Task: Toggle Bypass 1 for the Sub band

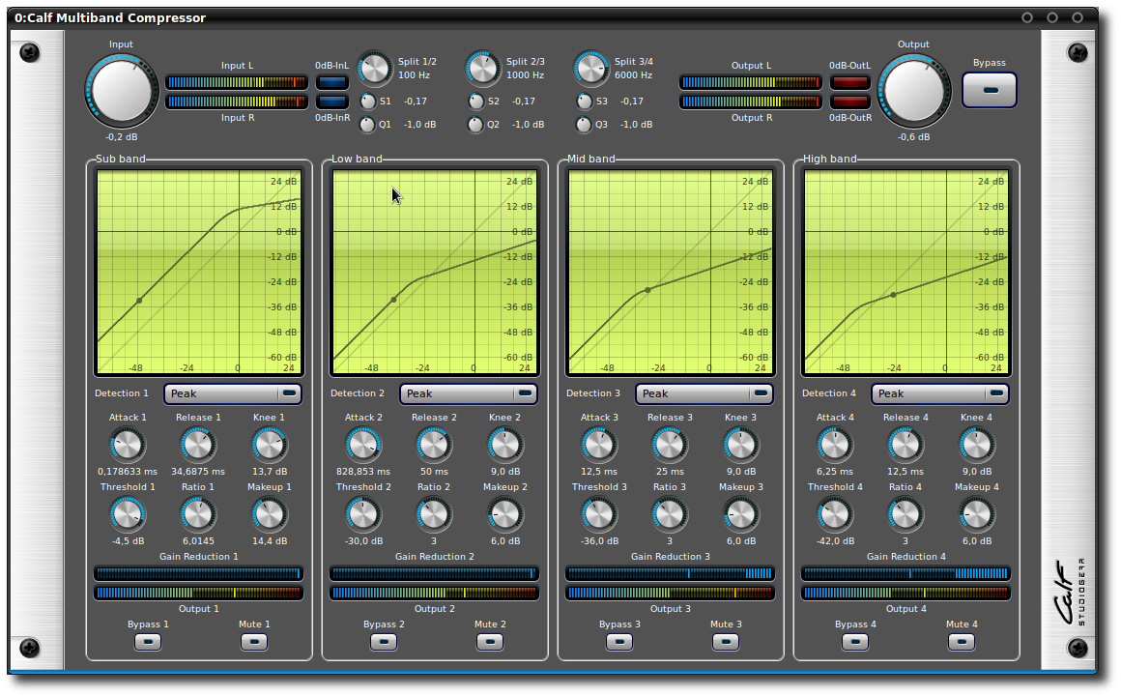Action: point(148,641)
